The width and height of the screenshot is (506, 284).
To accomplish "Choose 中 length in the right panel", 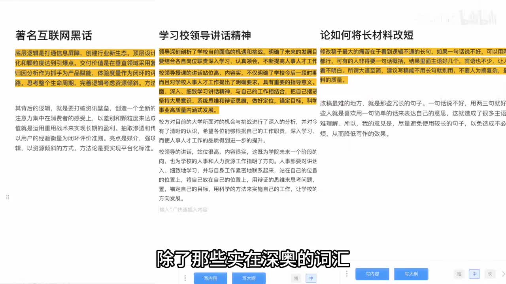I will point(474,274).
